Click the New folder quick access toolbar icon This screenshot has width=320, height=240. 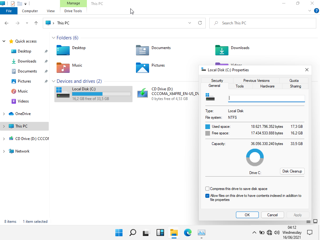point(20,4)
